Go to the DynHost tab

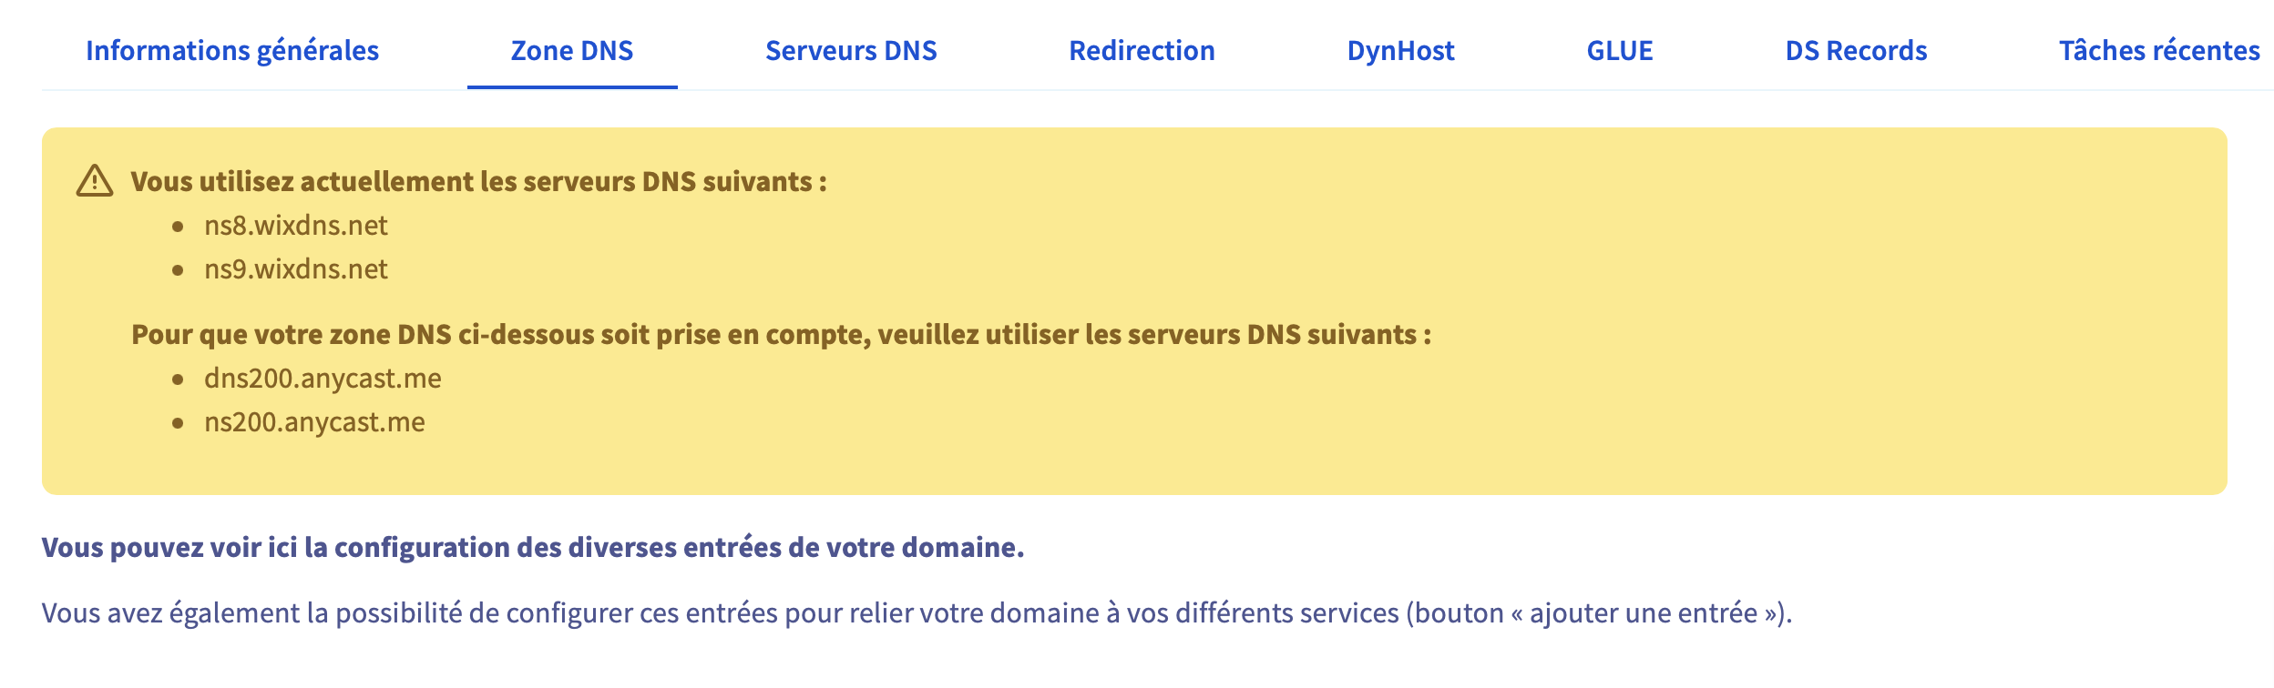pyautogui.click(x=1400, y=51)
